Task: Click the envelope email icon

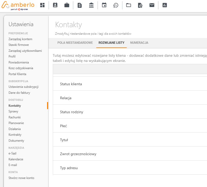Action: click(x=152, y=5)
